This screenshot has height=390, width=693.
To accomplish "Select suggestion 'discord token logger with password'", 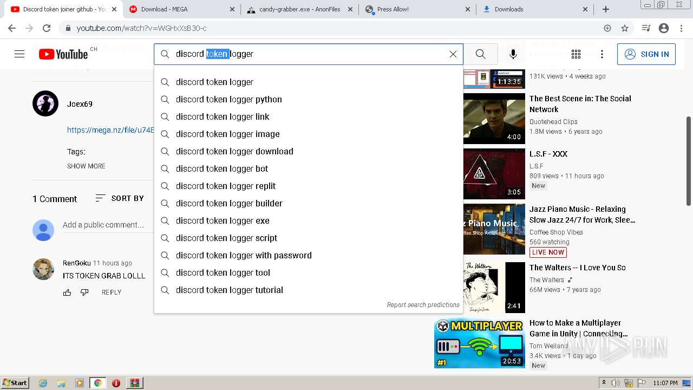I will pyautogui.click(x=309, y=255).
